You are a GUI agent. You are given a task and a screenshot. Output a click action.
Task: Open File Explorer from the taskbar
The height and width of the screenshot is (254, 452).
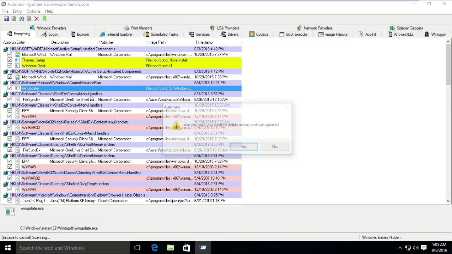point(171,248)
